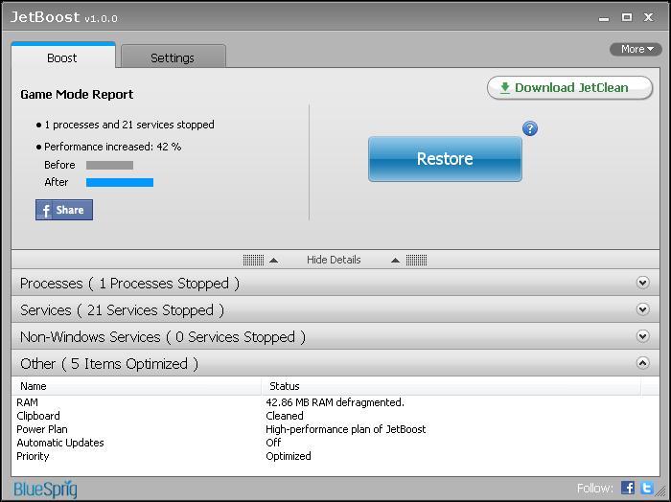
Task: Close the JetBoost window
Action: (x=648, y=17)
